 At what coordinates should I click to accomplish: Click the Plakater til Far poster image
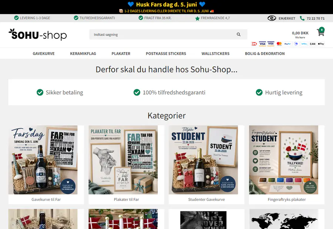pos(123,160)
